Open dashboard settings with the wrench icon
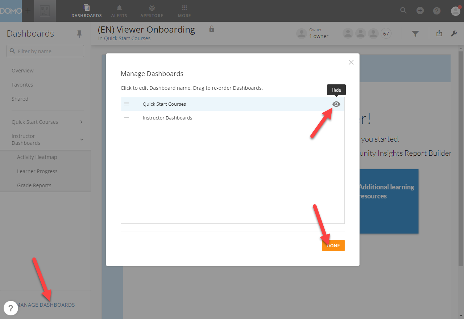 coord(453,33)
